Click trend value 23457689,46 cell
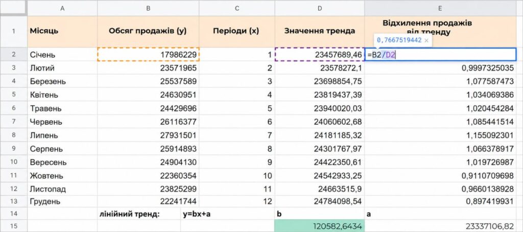Image resolution: width=523 pixels, height=232 pixels. point(320,54)
